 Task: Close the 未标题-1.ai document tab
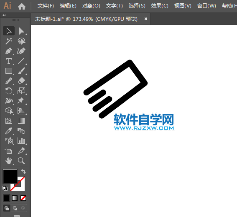[146, 19]
